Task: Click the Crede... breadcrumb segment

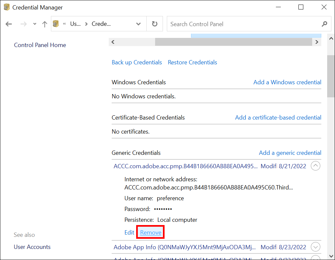Action: pyautogui.click(x=101, y=24)
